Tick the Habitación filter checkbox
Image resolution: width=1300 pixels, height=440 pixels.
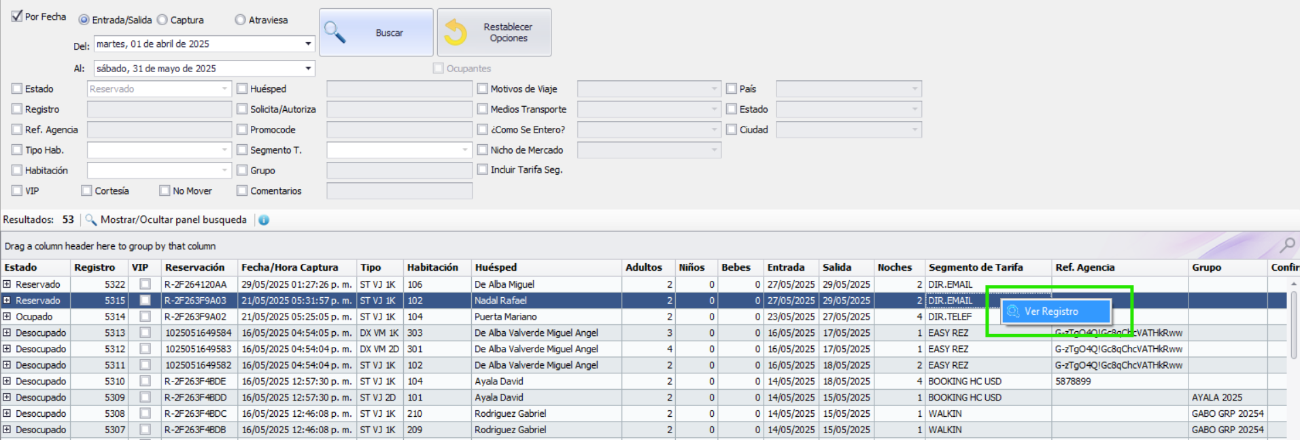17,170
